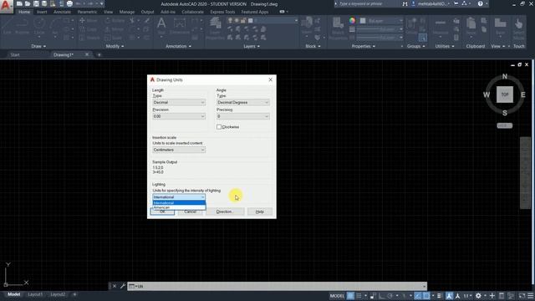The image size is (535, 301).
Task: Open Layer Properties in the Layers panel
Action: click(x=215, y=28)
